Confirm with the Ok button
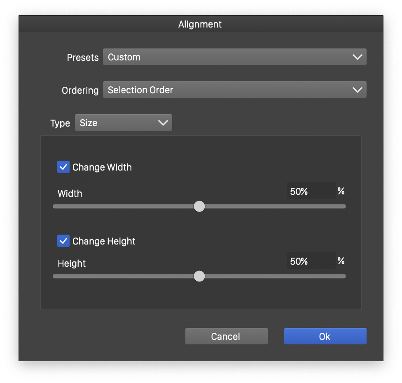This screenshot has height=383, width=402. tap(325, 336)
